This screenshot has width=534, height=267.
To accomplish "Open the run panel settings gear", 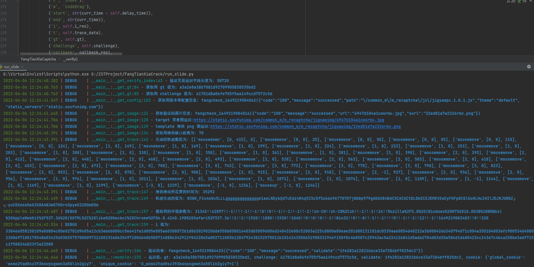I will click(529, 67).
